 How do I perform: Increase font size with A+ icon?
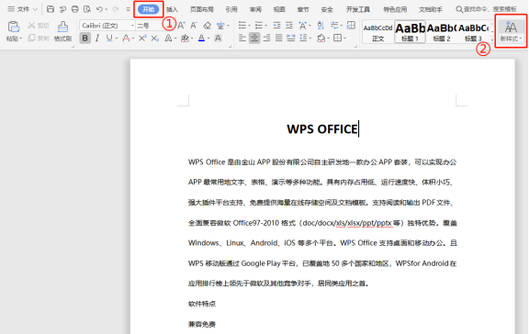click(181, 26)
